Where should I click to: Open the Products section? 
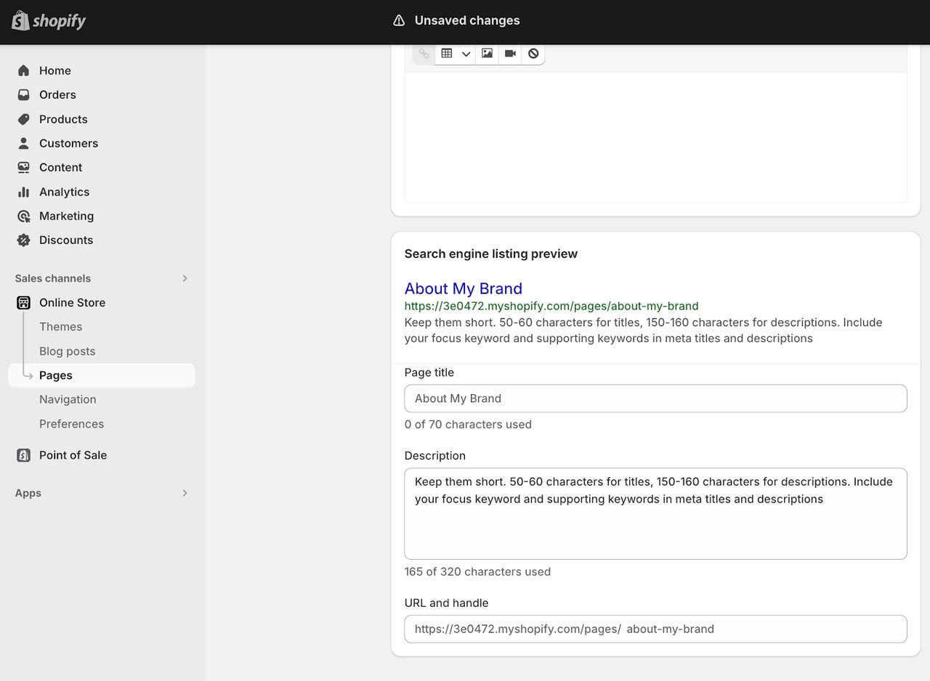click(63, 119)
